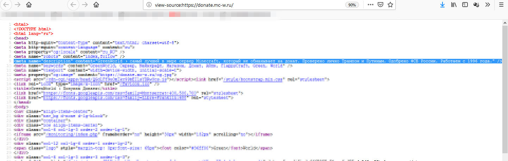Click the '<html lang="ru">' line
Image resolution: width=508 pixels, height=161 pixels.
click(33, 34)
